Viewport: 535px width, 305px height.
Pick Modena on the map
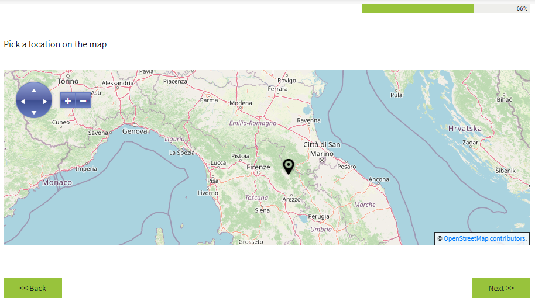(241, 103)
